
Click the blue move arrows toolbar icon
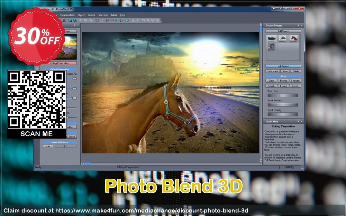click(x=127, y=20)
